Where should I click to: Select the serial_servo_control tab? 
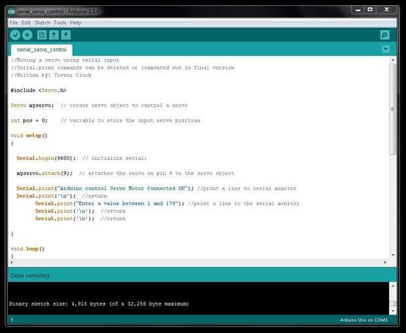[42, 50]
